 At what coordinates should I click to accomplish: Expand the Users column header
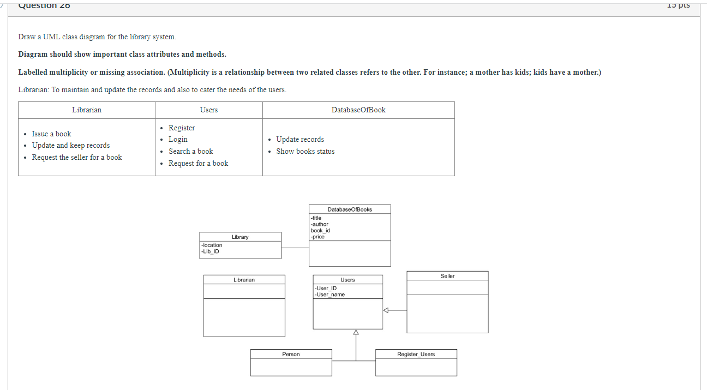(x=208, y=110)
